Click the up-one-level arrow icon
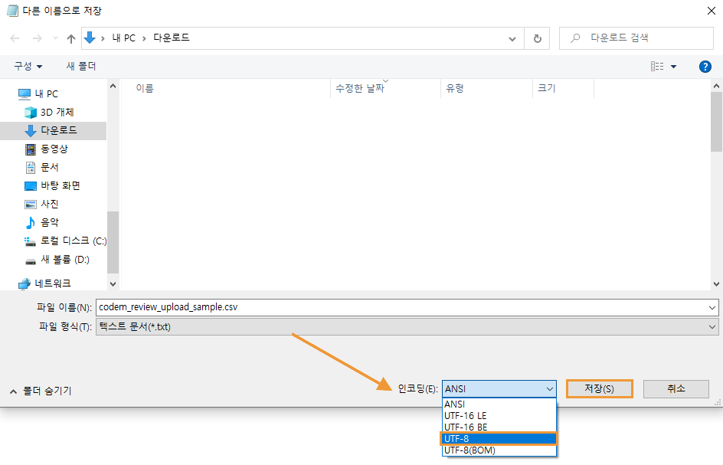Viewport: 723px width, 465px height. tap(71, 38)
